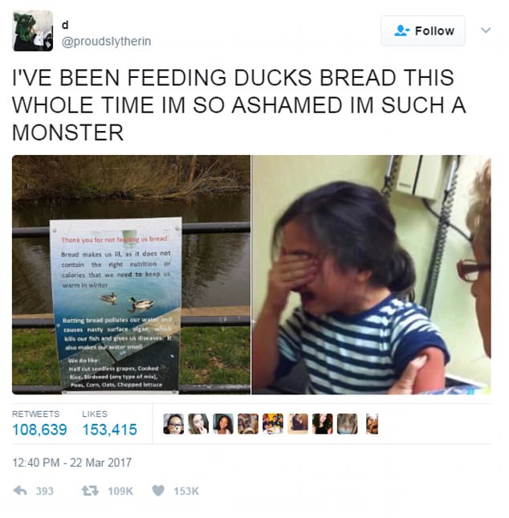The image size is (509, 518).
Task: Open the @proudslytherin handle link
Action: point(106,41)
